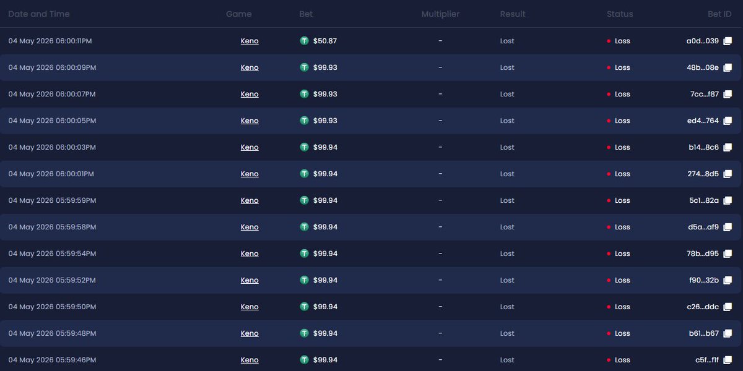Open Keno link in 05:59:54PM row
The height and width of the screenshot is (371, 743).
pyautogui.click(x=250, y=254)
